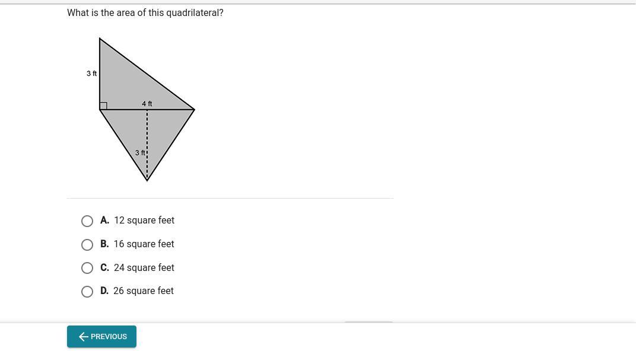Click the "4 ft" label in the diagram
636x351 pixels.
[147, 104]
